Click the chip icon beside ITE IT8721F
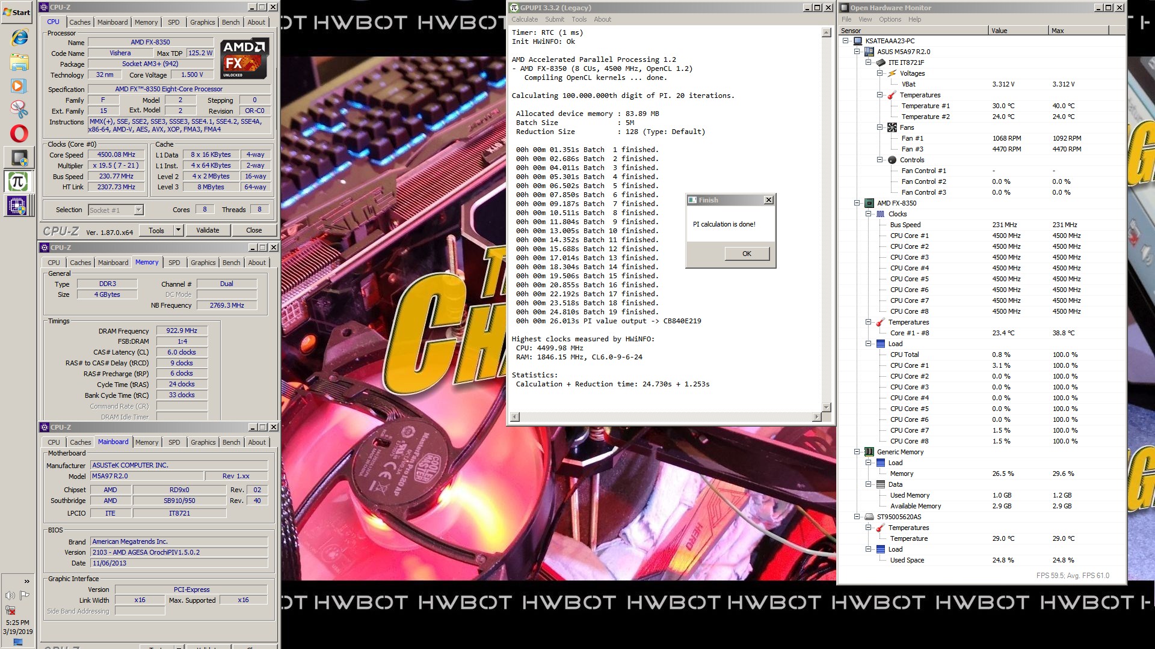 881,62
